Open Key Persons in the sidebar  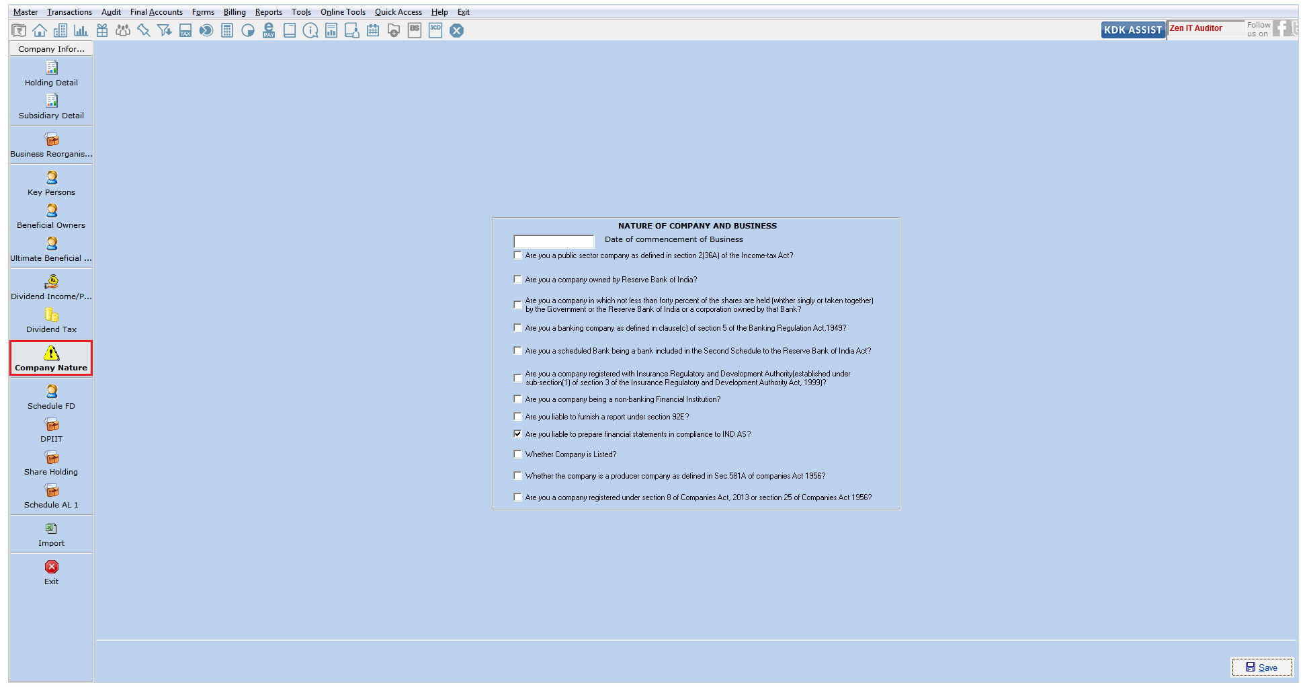pyautogui.click(x=51, y=184)
